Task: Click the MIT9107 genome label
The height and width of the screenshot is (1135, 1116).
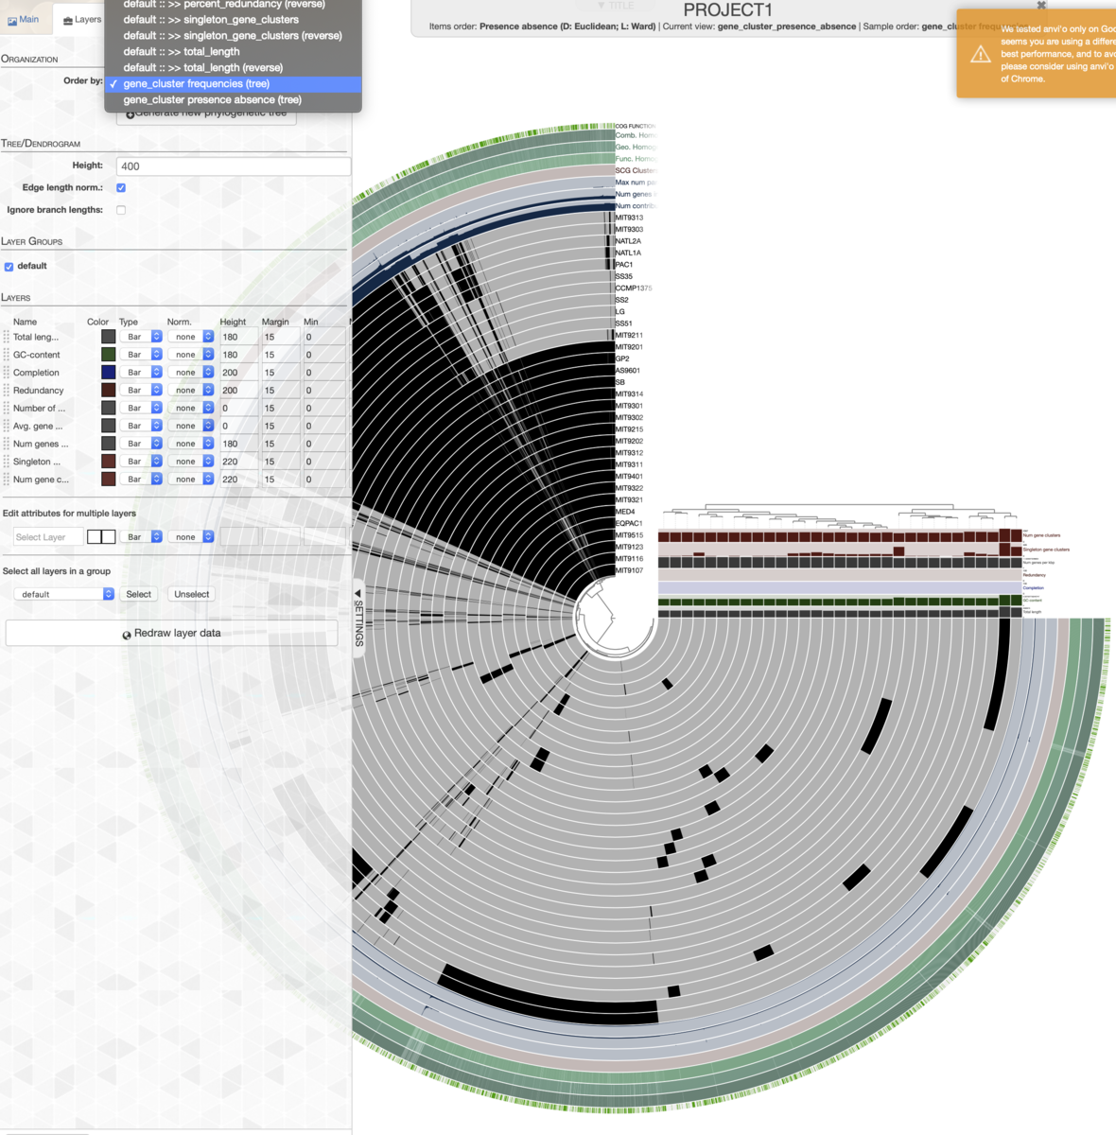Action: click(x=629, y=570)
